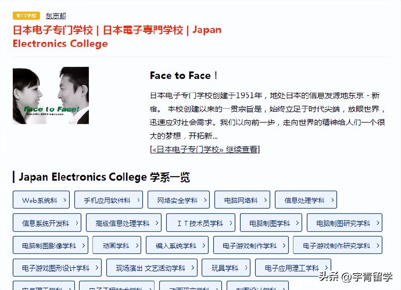Open the Japan Electronics College title heading
Viewport: 401px width, 290px height.
pyautogui.click(x=116, y=36)
